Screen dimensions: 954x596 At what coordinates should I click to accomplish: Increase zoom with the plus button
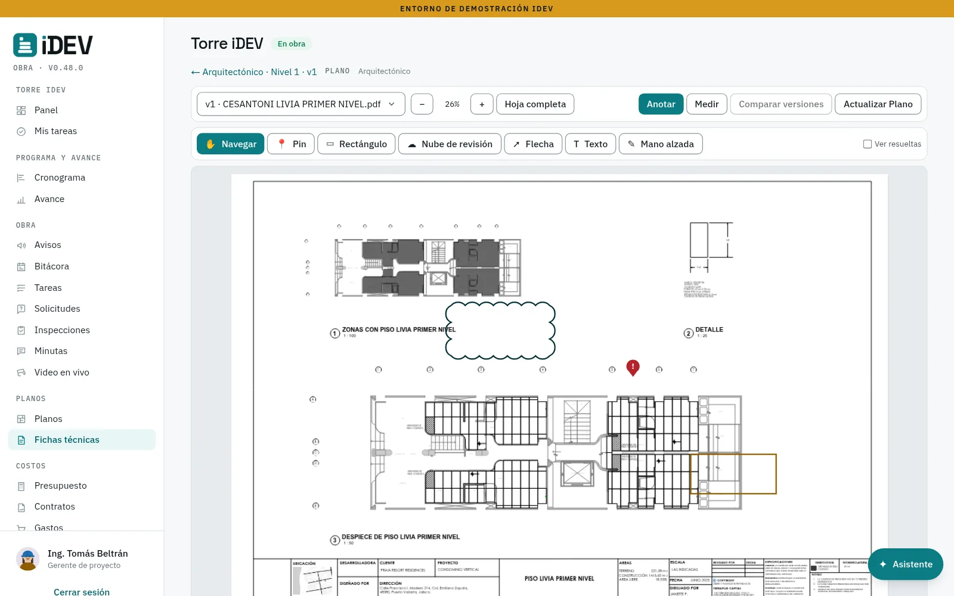482,104
